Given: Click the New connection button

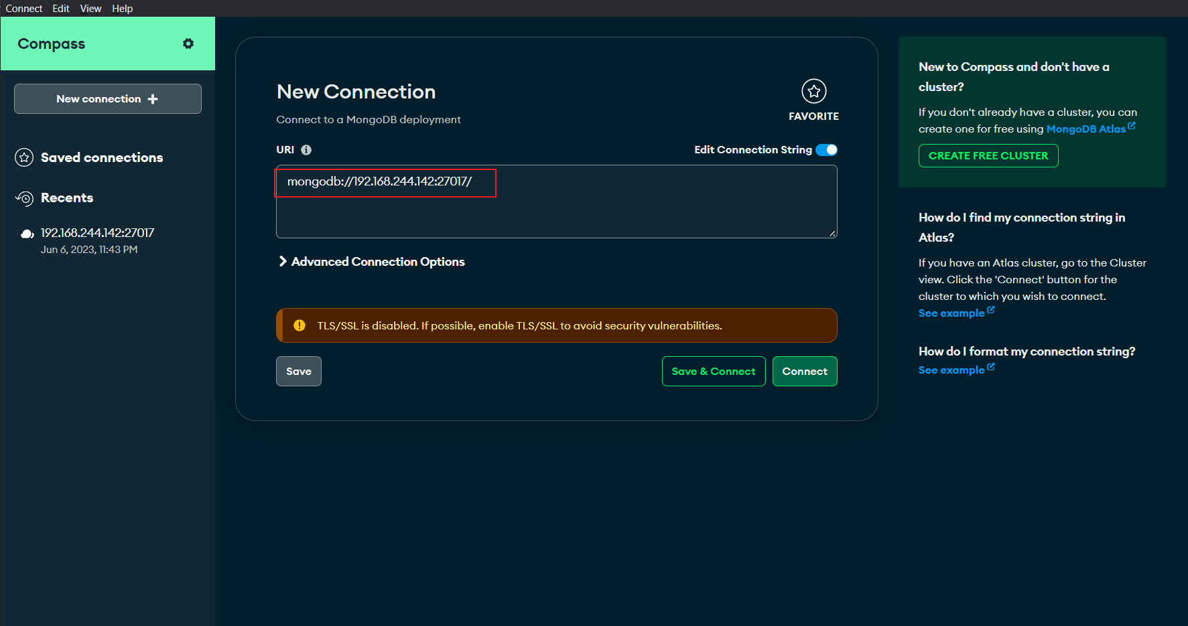Looking at the screenshot, I should tap(108, 99).
